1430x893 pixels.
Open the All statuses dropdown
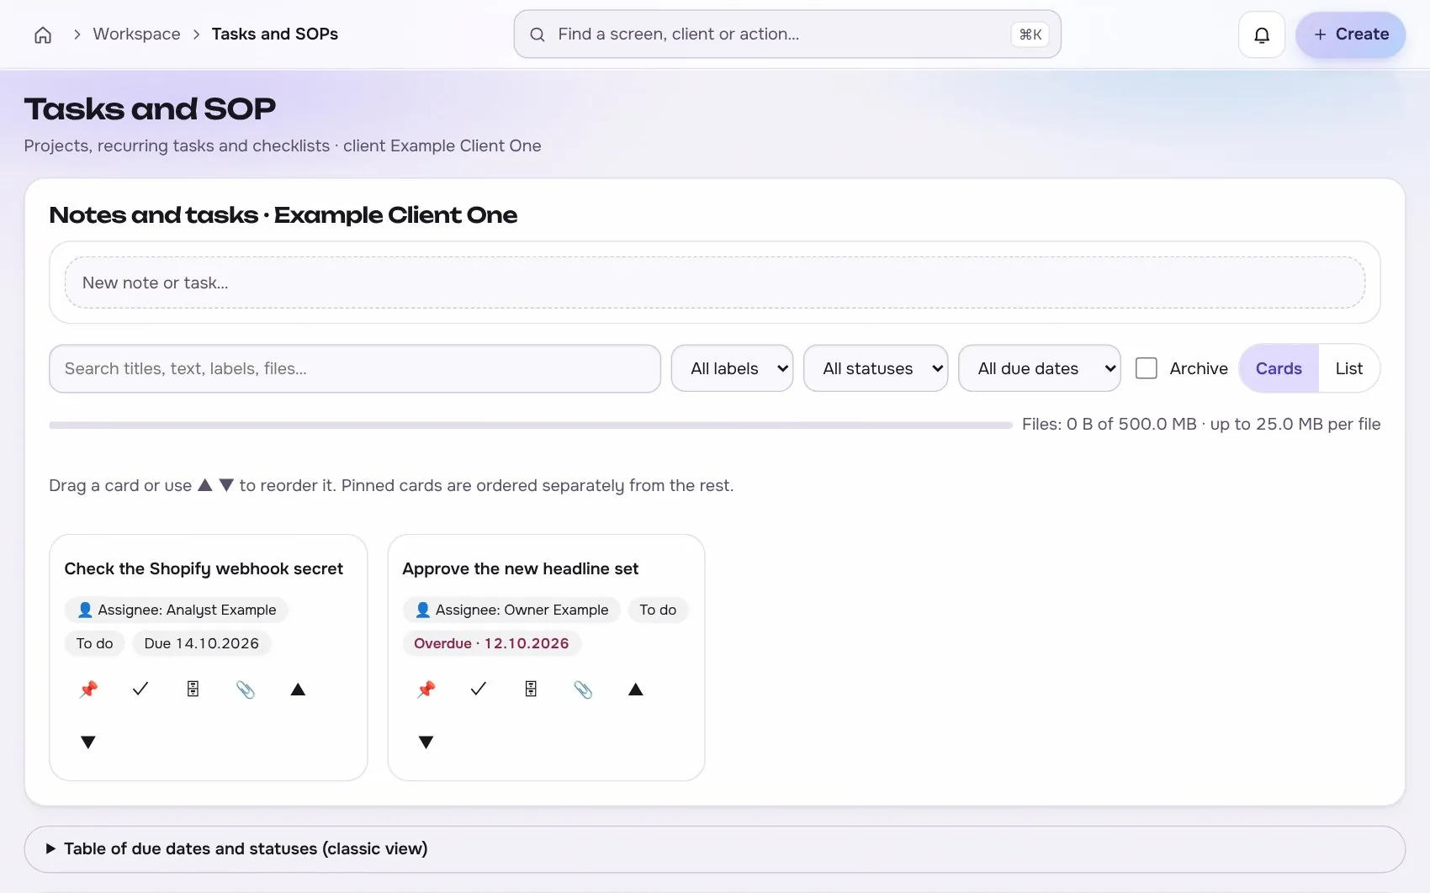[x=876, y=368]
